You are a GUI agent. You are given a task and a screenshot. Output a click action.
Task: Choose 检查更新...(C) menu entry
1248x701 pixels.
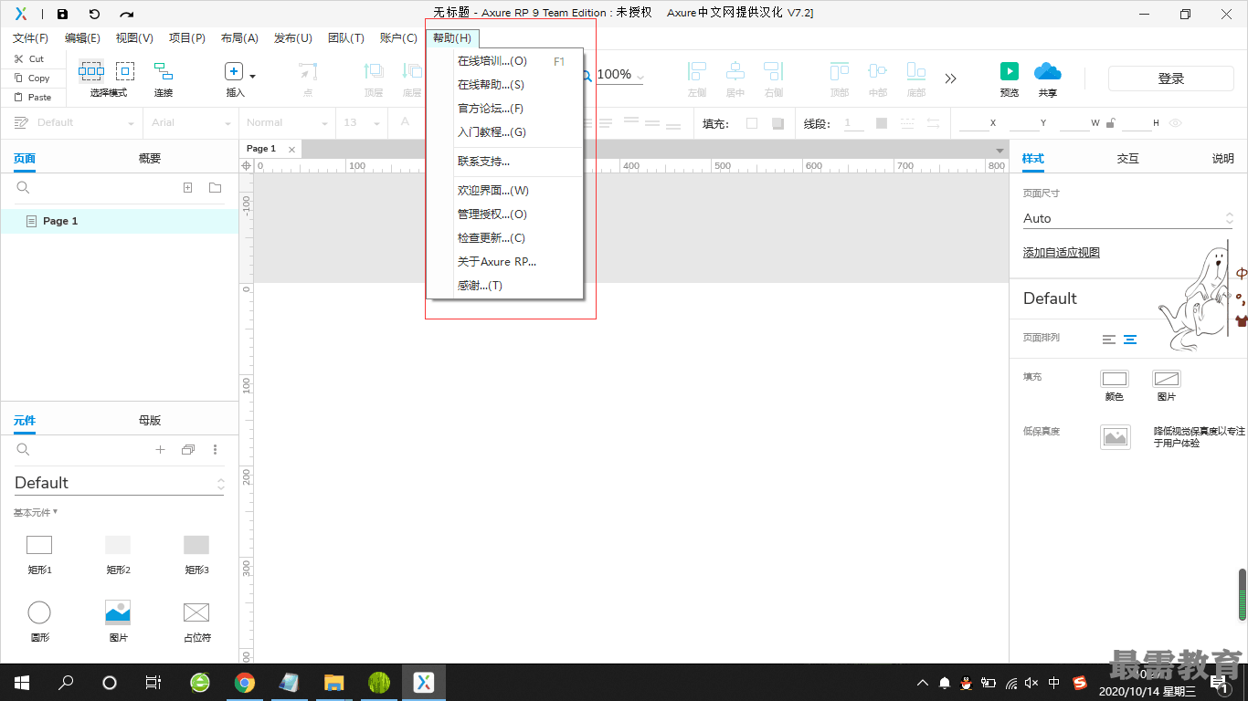click(504, 238)
